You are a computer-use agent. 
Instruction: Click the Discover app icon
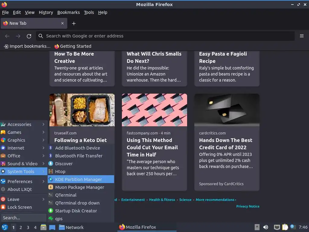pyautogui.click(x=51, y=163)
